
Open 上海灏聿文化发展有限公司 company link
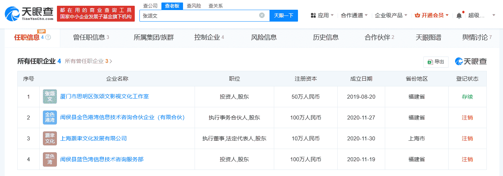pos(93,138)
